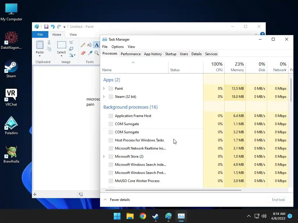Click the Task Manager horizontal scrollbar

pyautogui.click(x=173, y=190)
